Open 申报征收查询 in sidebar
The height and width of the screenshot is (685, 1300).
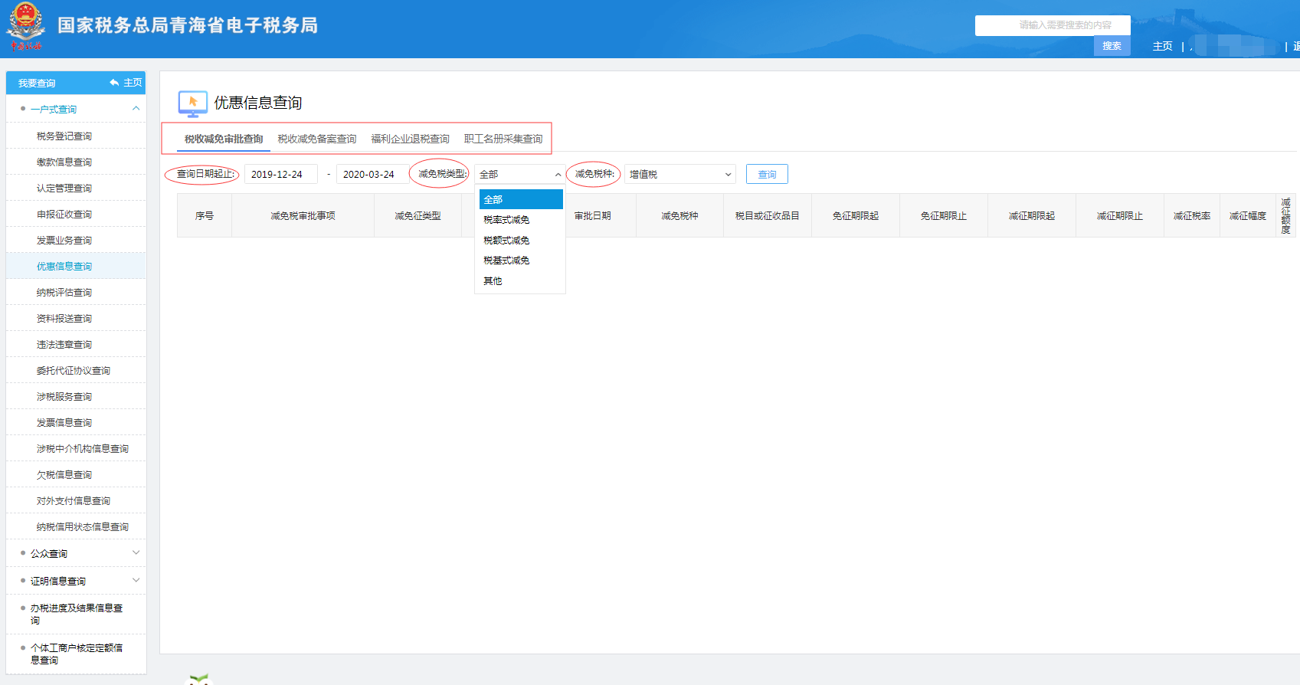click(x=76, y=215)
